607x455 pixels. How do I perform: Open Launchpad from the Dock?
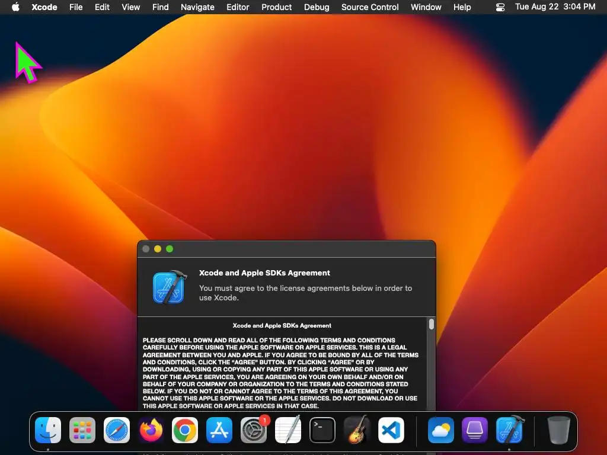[82, 430]
